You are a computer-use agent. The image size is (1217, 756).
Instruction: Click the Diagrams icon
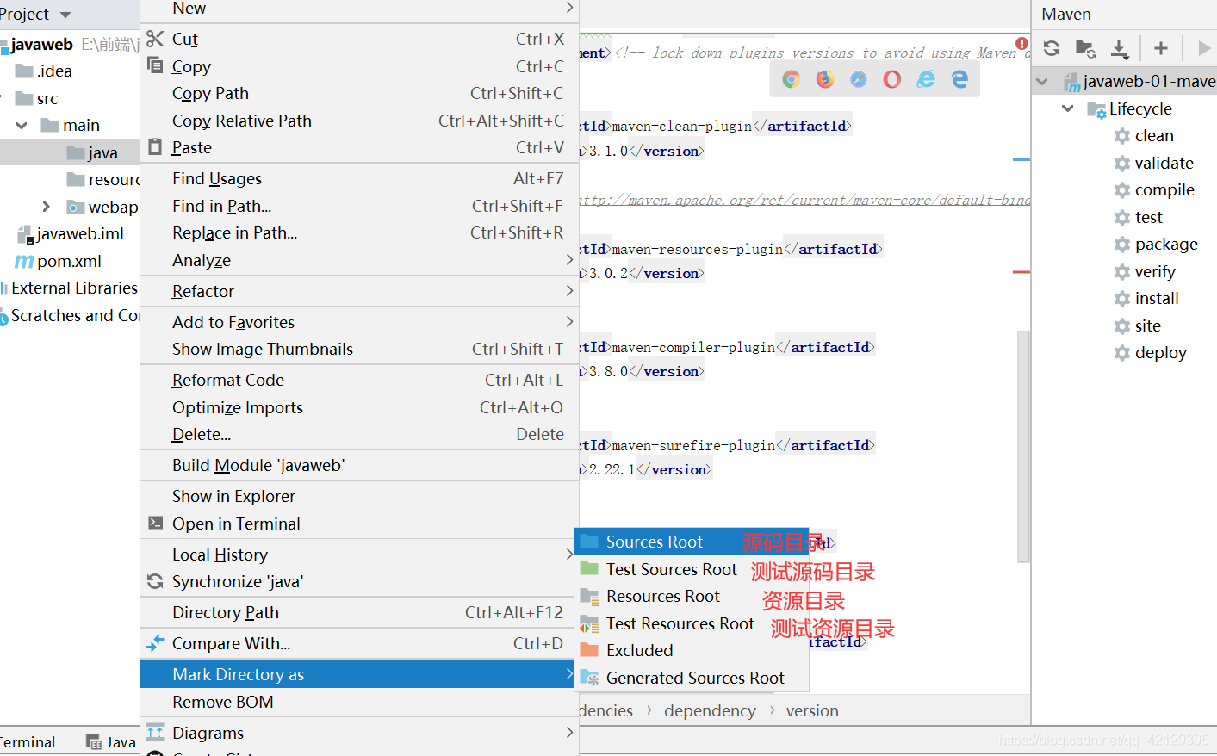(155, 733)
